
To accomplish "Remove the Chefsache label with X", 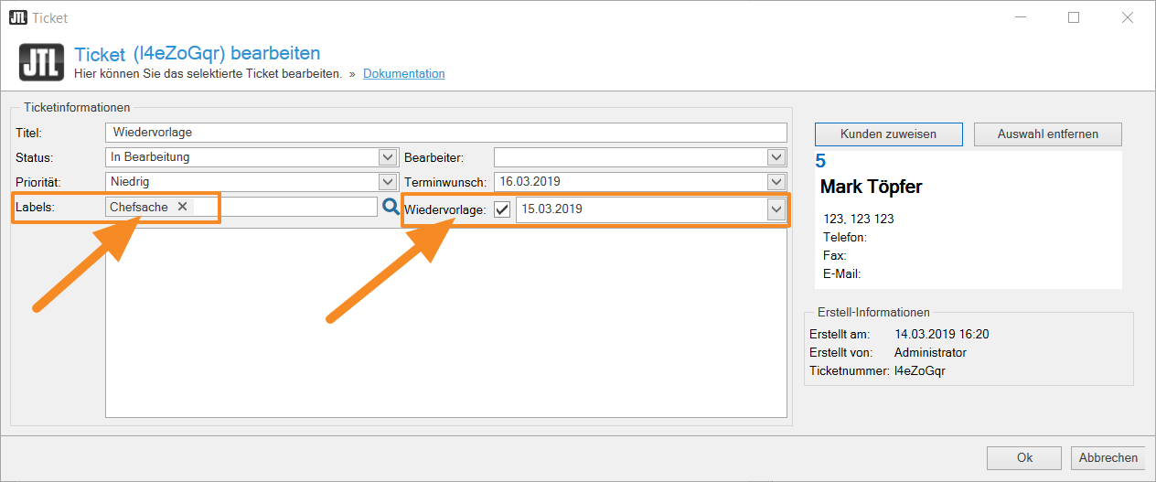I will [182, 207].
